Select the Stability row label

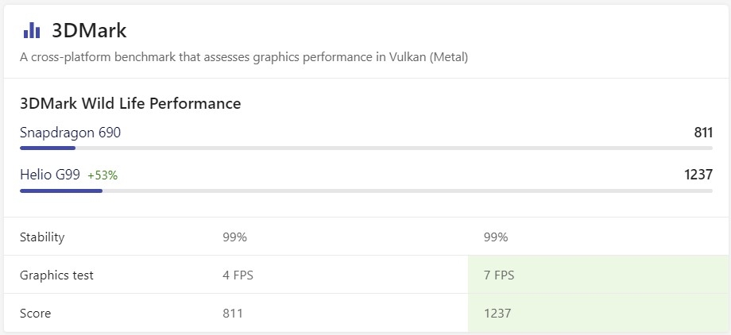pos(42,237)
